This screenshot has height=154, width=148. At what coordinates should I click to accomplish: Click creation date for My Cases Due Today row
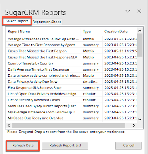tap(121, 118)
